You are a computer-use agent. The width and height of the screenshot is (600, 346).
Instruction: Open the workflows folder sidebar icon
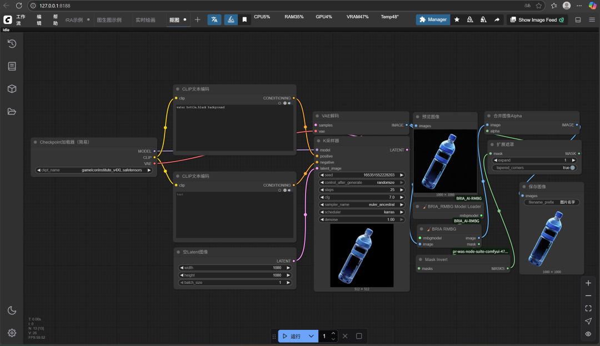pyautogui.click(x=12, y=111)
